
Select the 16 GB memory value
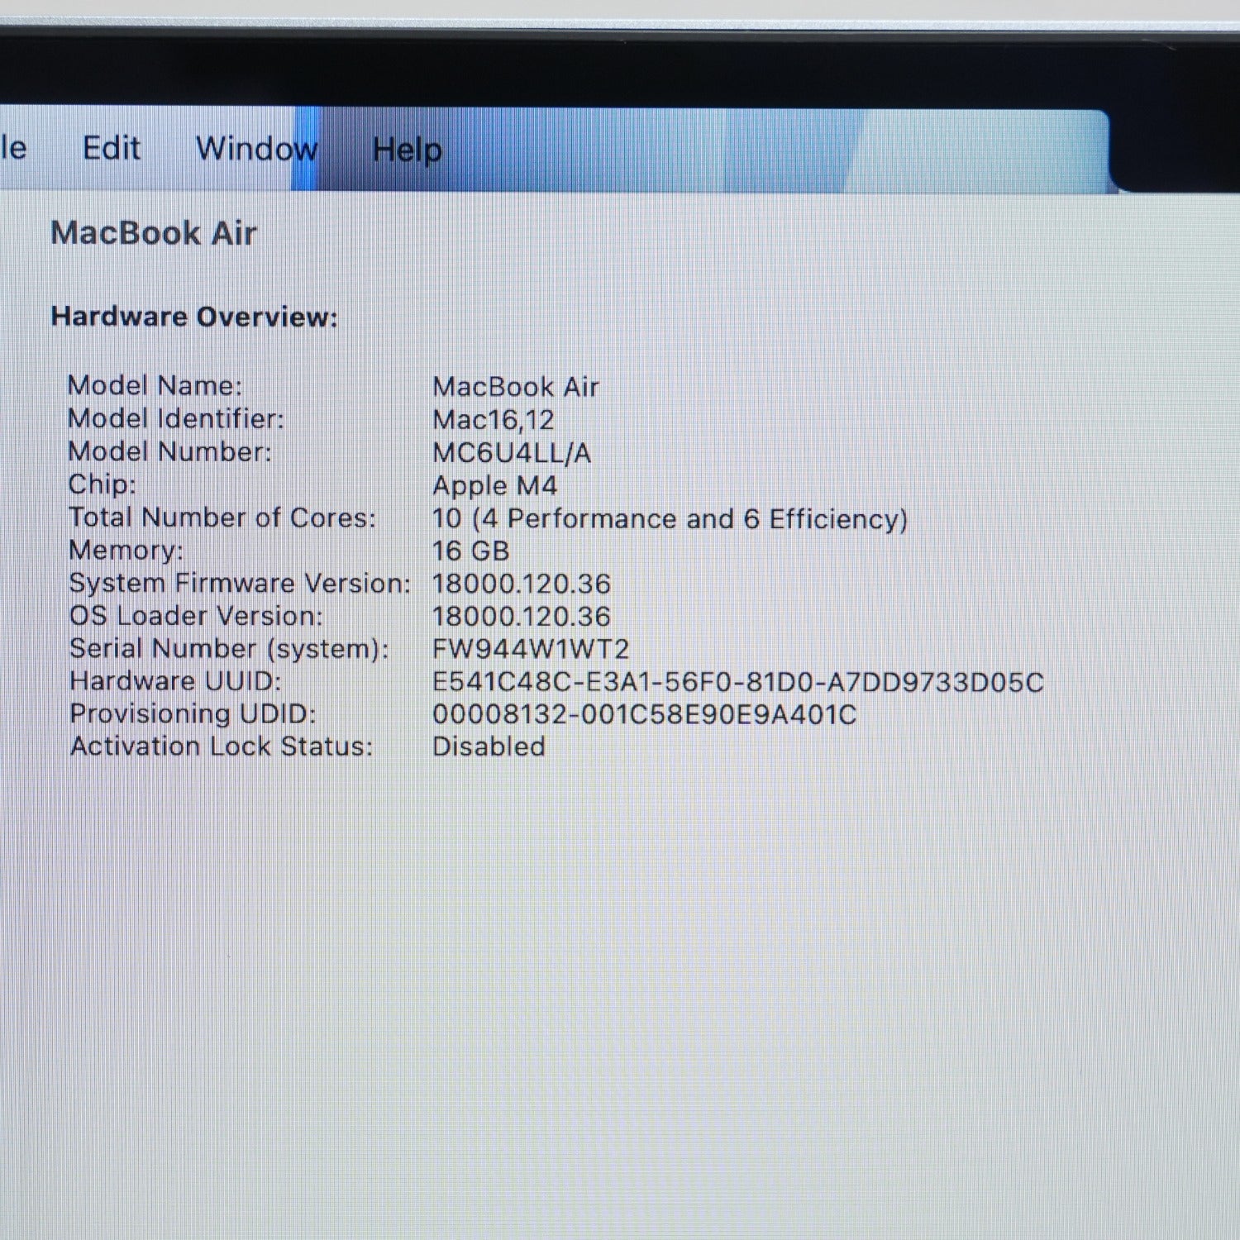(470, 551)
